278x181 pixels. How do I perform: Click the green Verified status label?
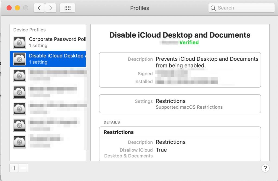coord(189,43)
